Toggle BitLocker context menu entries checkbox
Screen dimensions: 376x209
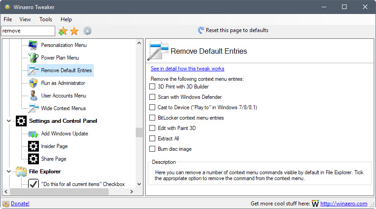click(152, 118)
